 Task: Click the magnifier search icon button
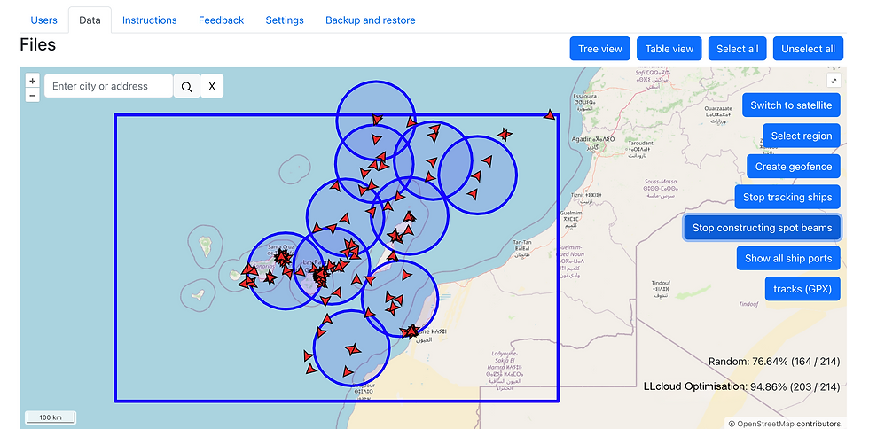click(187, 87)
